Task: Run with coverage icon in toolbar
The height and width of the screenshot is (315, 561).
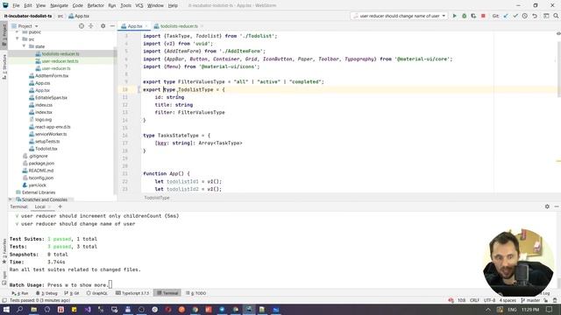Action: 473,16
